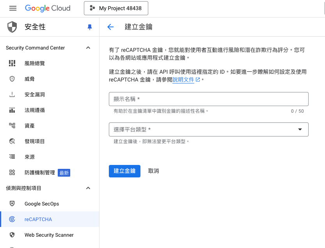Collapse the Security Command Center section
Image resolution: width=325 pixels, height=248 pixels.
click(88, 48)
